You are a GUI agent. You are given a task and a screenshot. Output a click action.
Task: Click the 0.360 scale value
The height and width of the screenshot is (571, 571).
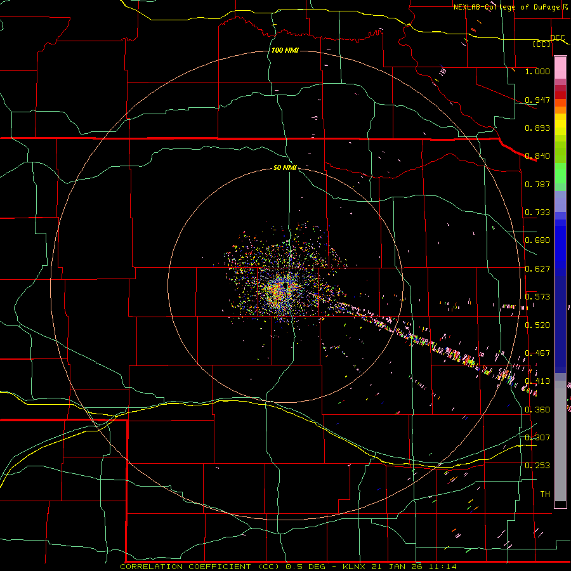[537, 410]
